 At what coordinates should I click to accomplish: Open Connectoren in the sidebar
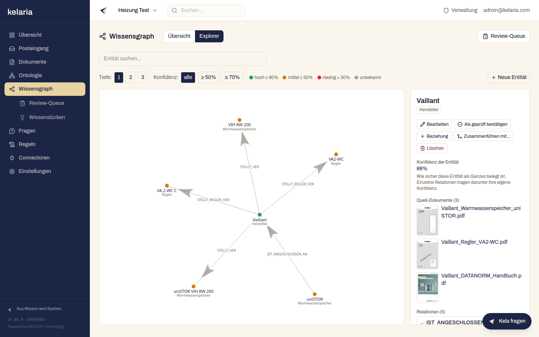[x=45, y=158]
